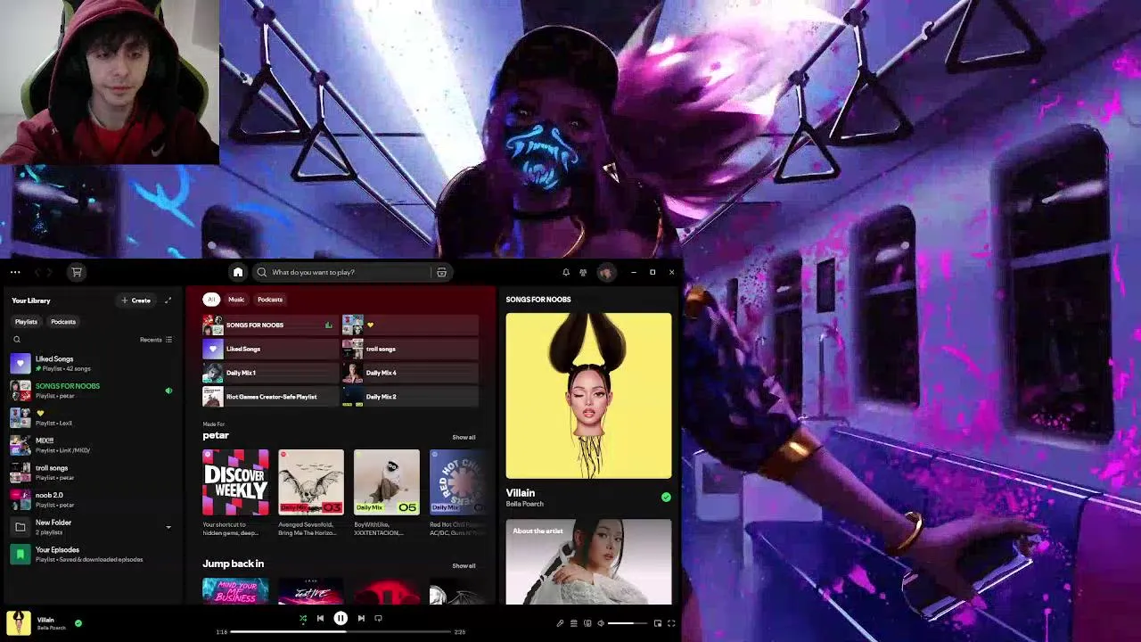Show all in Jump back in
This screenshot has height=642, width=1141.
click(x=464, y=565)
